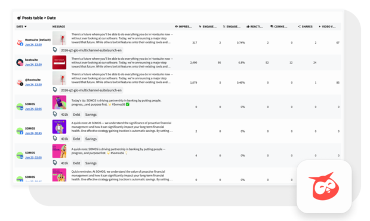Click the play icon in Video views header
Image resolution: width=370 pixels, height=221 pixels.
coord(320,26)
